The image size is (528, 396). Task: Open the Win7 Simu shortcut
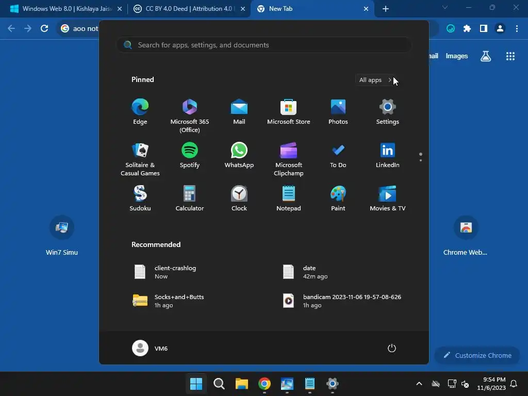pyautogui.click(x=62, y=236)
